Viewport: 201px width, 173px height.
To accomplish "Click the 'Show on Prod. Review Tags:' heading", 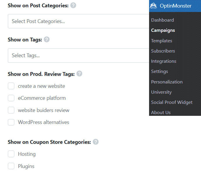I will pos(41,74).
